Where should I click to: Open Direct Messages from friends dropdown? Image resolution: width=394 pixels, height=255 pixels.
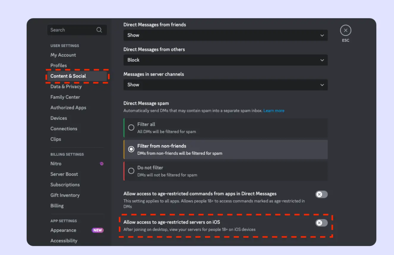click(226, 35)
